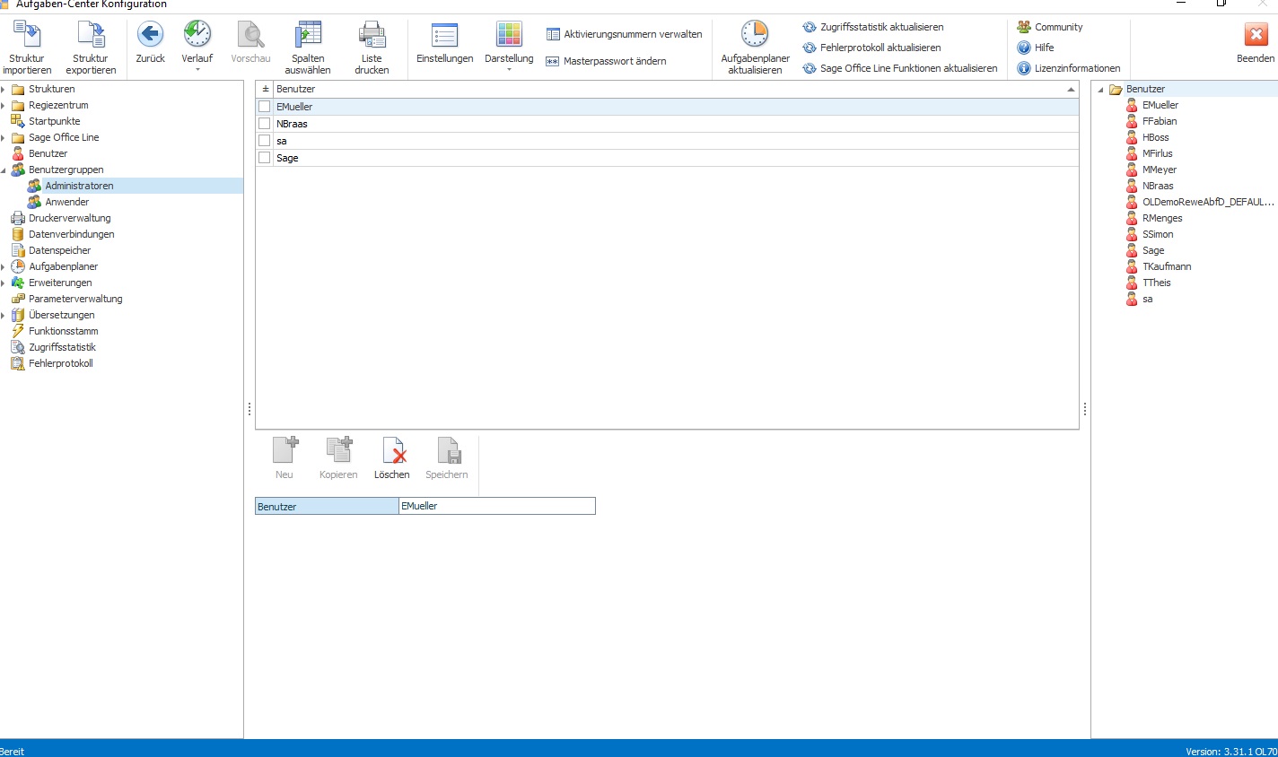
Task: Collapse the Benutzer folder in right panel
Action: pyautogui.click(x=1101, y=90)
